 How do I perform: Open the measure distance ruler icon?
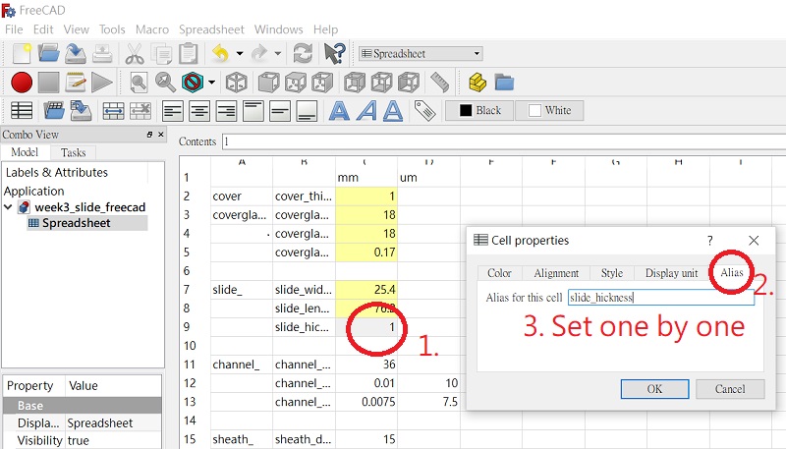click(x=439, y=83)
